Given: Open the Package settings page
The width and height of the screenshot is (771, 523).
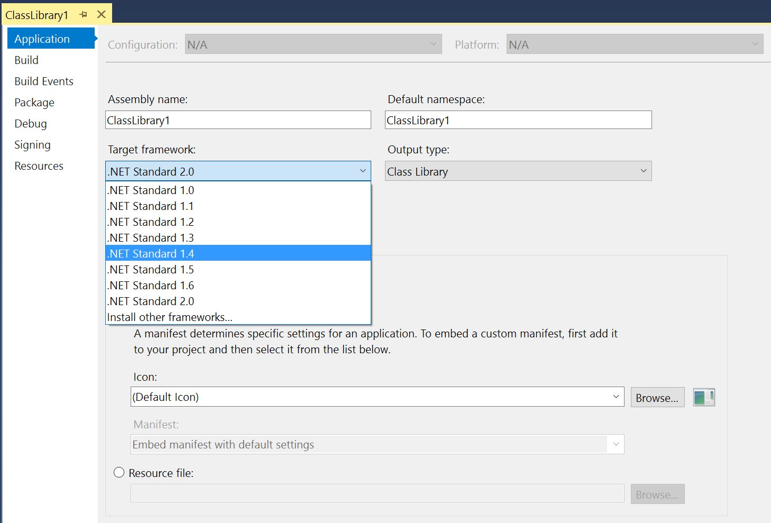Looking at the screenshot, I should click(34, 102).
